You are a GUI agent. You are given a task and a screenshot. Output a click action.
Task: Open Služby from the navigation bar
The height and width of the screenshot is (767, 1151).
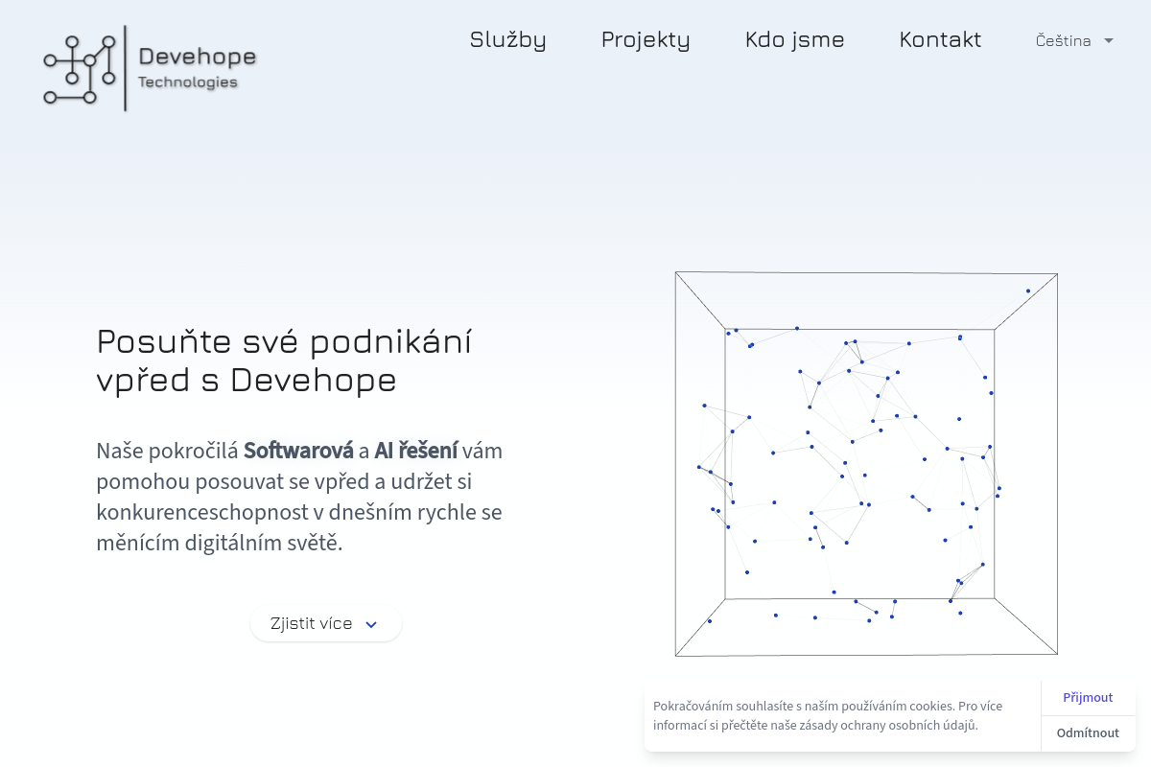(507, 40)
